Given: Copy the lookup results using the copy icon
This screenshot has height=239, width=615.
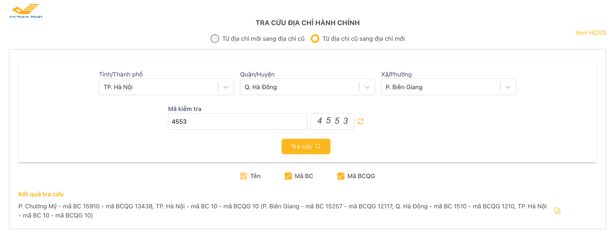Looking at the screenshot, I should (557, 211).
